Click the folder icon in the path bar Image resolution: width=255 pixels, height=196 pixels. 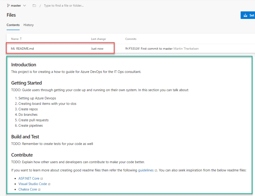(34, 6)
